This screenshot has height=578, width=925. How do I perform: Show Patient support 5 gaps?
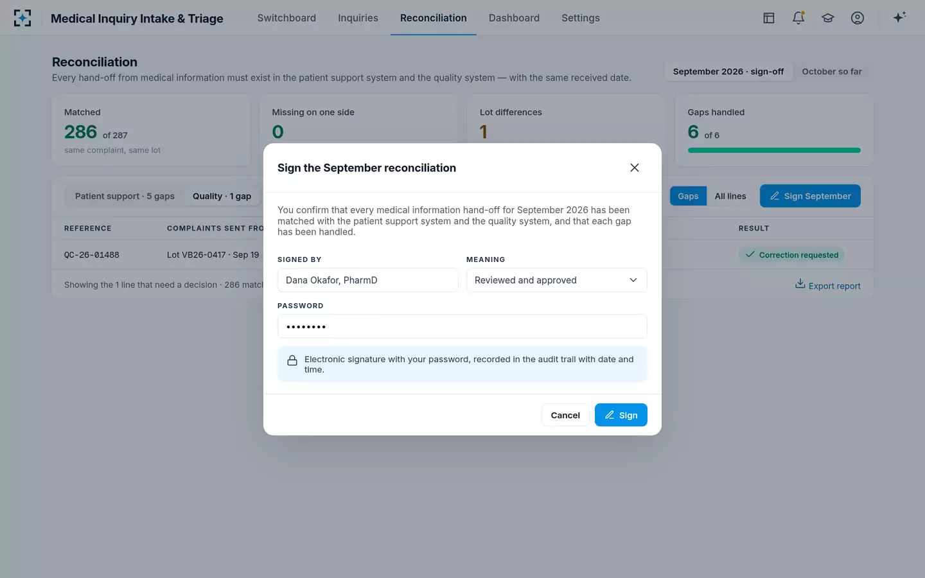point(125,196)
